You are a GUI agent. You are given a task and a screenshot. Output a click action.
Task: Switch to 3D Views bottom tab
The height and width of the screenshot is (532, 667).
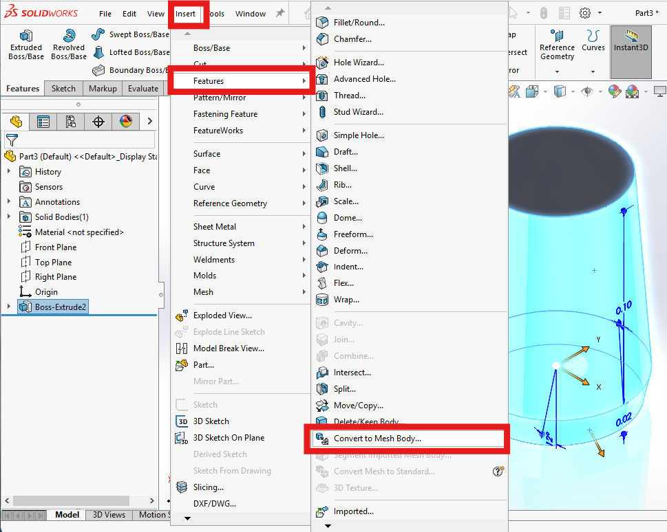(109, 515)
